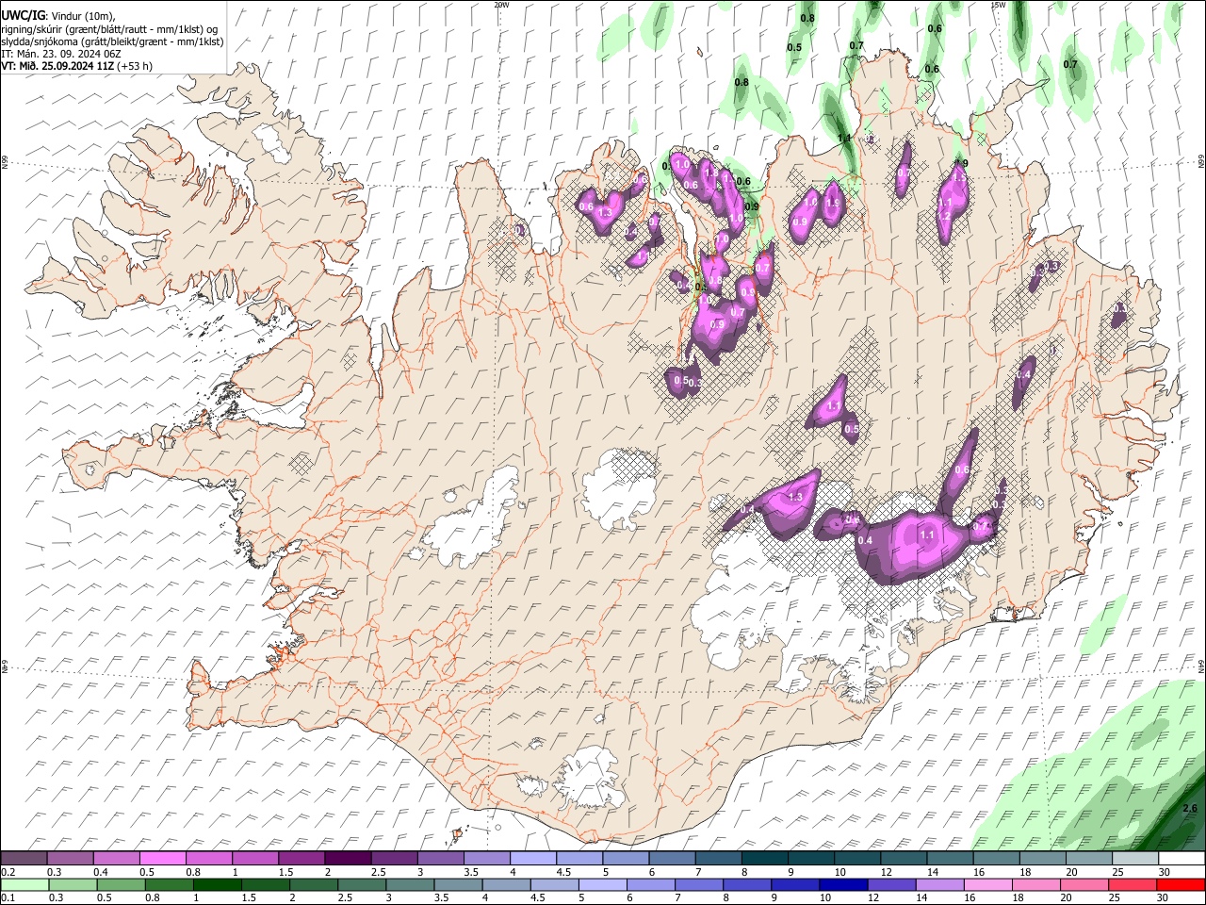
Task: Pick the palest green 0.1–0.3 swatch in the lower row
Action: (x=24, y=884)
